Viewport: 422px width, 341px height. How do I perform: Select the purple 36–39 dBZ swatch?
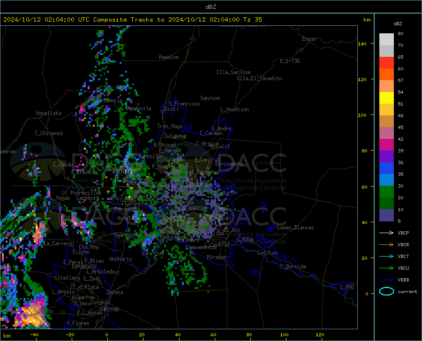click(386, 157)
